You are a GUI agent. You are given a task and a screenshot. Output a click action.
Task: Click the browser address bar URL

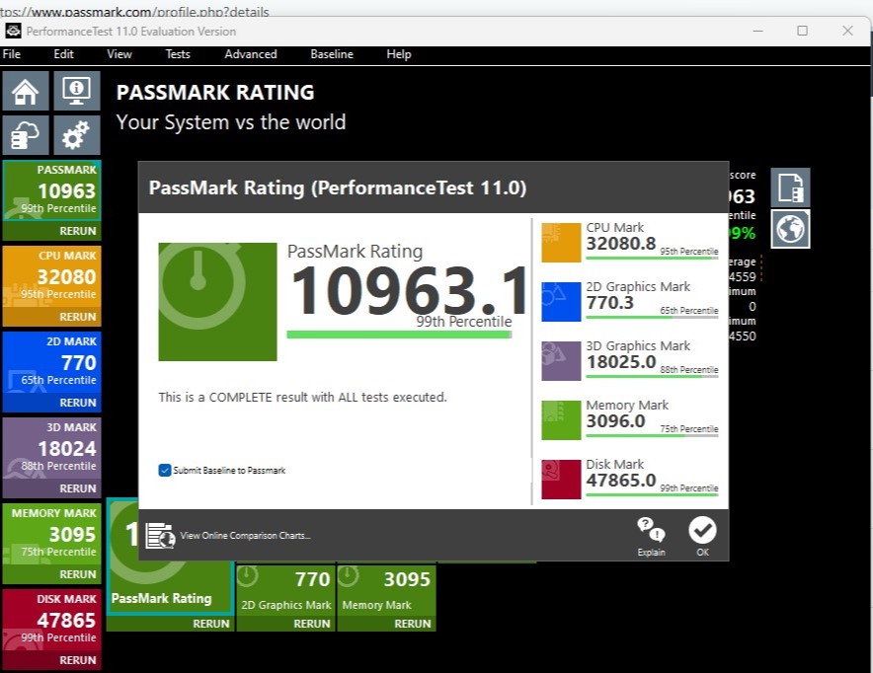tap(134, 11)
